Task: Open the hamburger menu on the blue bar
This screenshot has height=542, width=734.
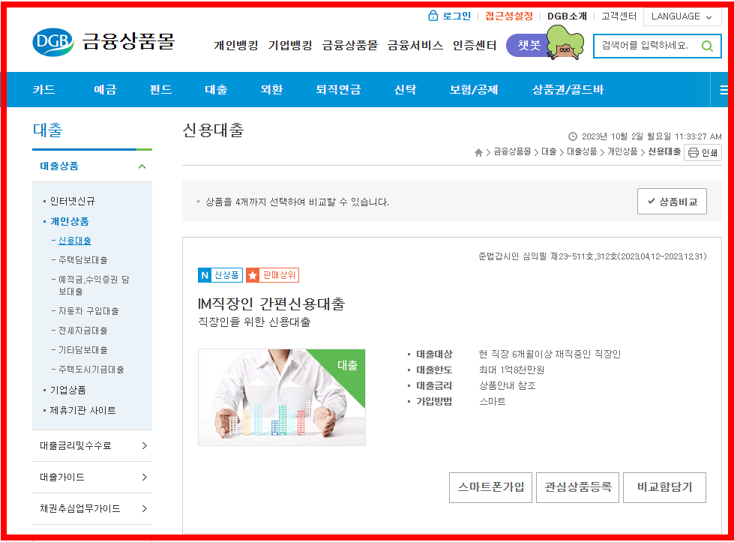Action: coord(723,89)
